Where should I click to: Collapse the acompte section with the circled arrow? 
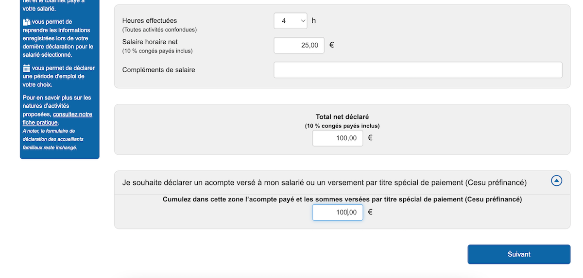click(557, 181)
